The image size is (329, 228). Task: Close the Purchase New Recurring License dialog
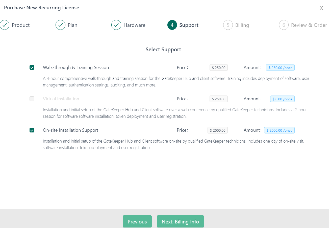pos(321,8)
